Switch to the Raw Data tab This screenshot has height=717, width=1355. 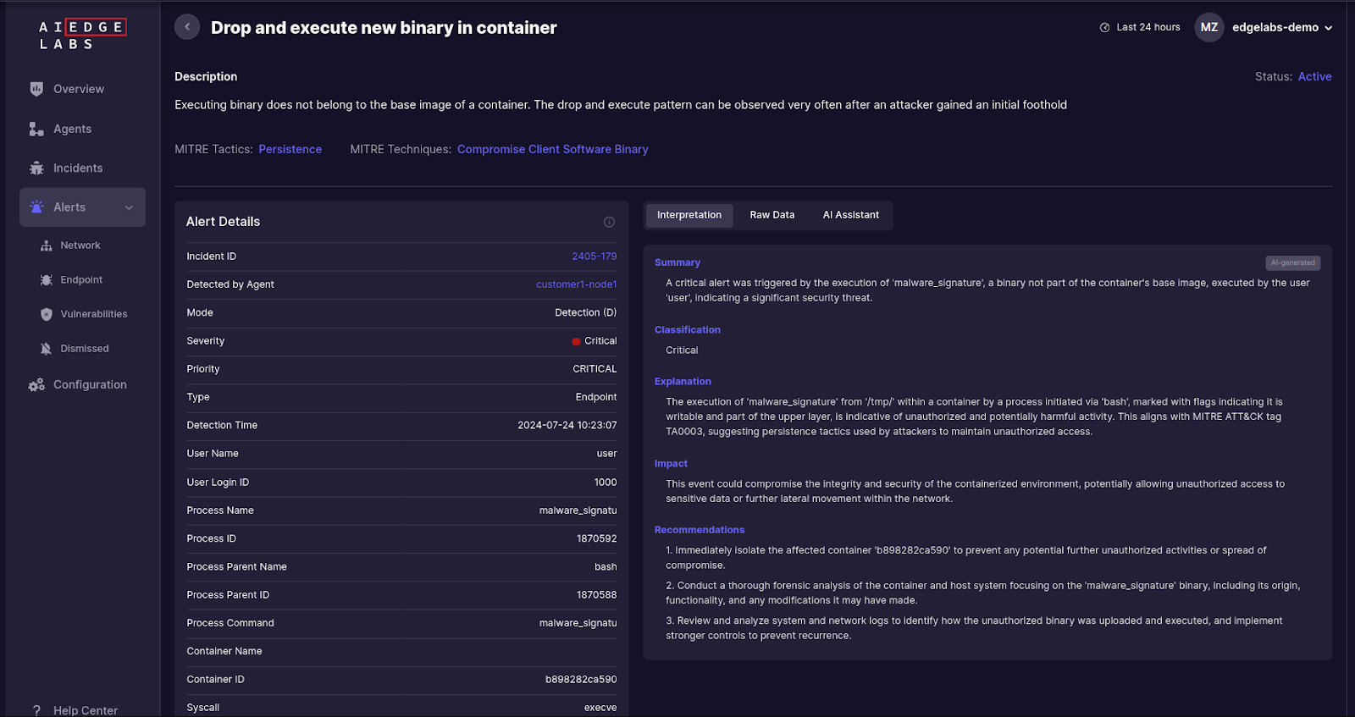[x=772, y=215]
